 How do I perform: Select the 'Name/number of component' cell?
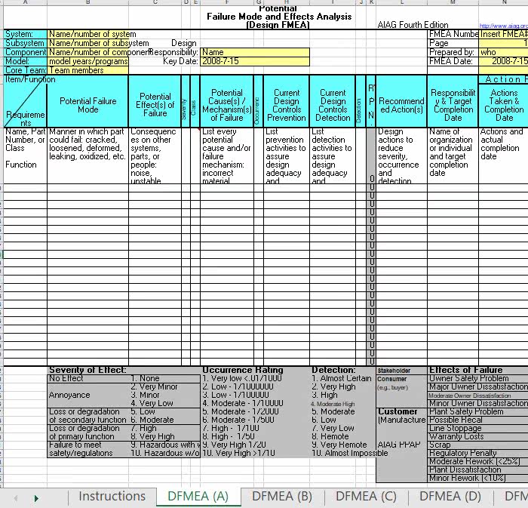87,52
